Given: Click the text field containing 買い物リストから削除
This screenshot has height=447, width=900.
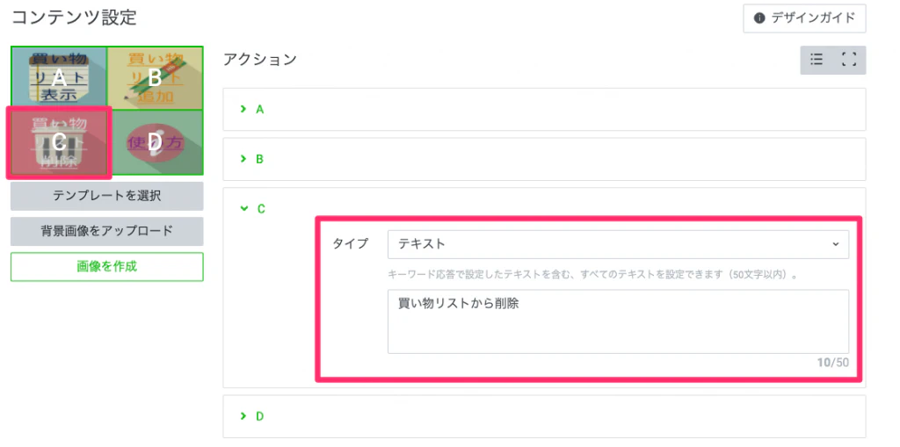Looking at the screenshot, I should [618, 321].
